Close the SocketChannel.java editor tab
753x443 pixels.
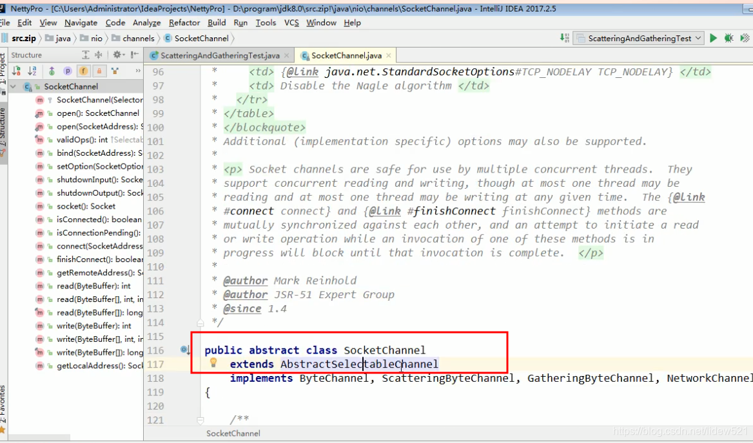pos(389,55)
